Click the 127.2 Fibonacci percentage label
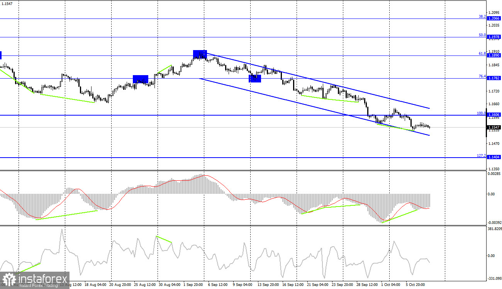This screenshot has height=289, width=502. pos(481,155)
